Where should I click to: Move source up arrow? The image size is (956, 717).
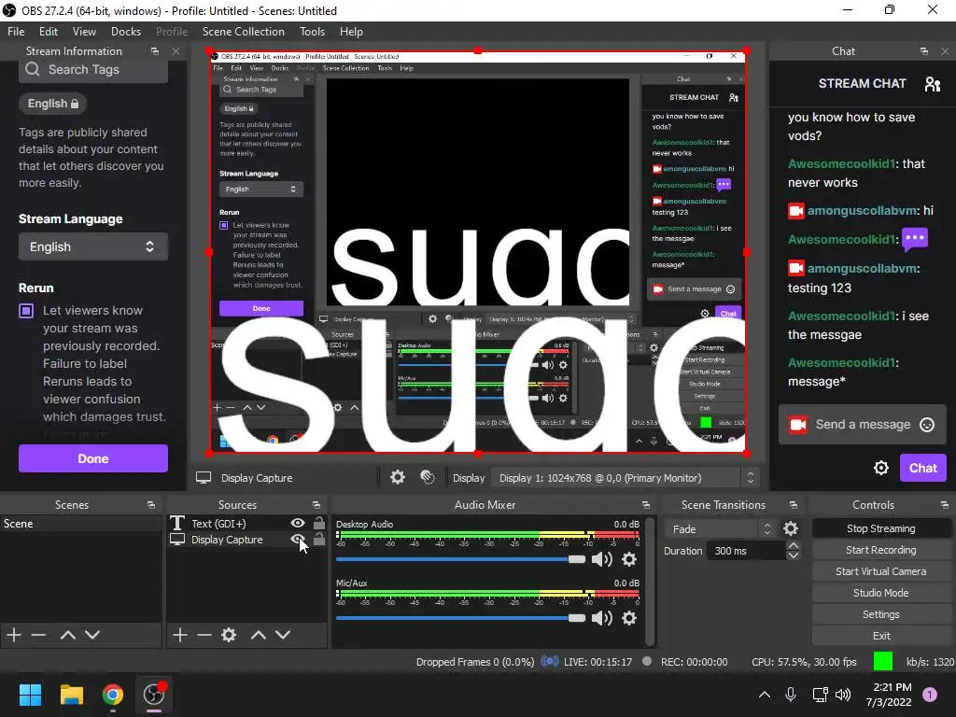click(259, 635)
